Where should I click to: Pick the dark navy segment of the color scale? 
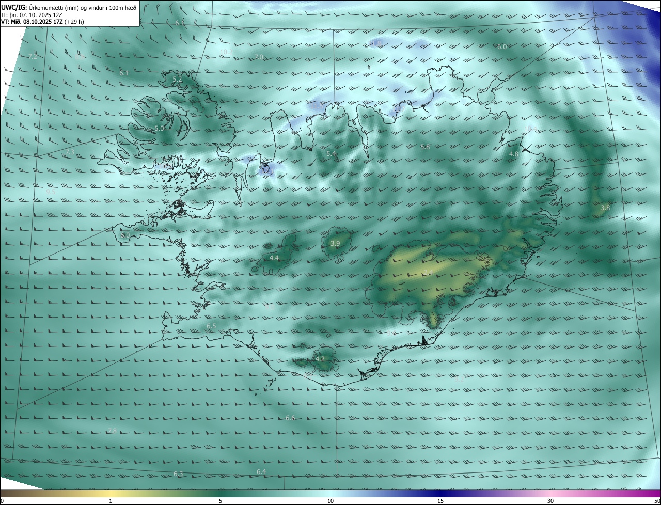[x=440, y=494]
